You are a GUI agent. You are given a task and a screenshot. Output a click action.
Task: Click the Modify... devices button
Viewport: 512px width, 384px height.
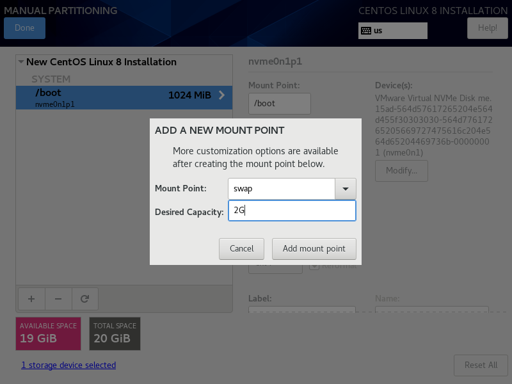[401, 171]
